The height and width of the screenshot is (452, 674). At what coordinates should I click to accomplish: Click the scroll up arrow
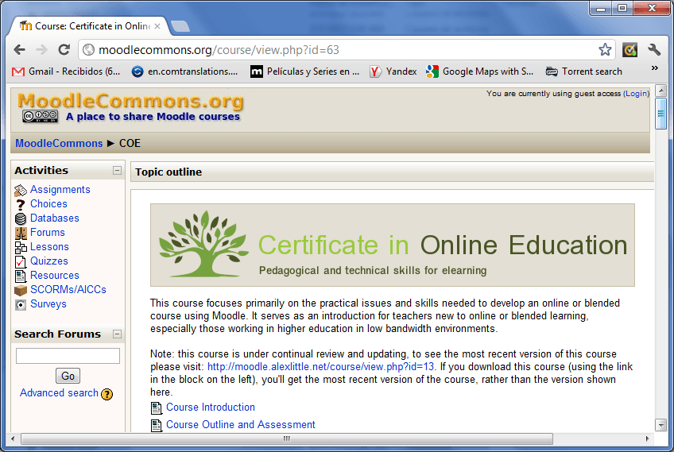click(660, 91)
